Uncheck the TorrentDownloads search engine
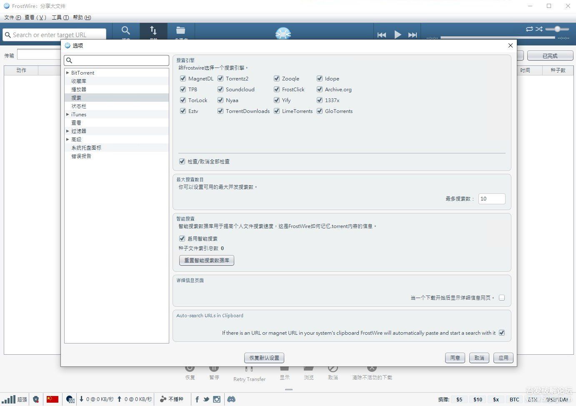The image size is (576, 406). (x=220, y=111)
